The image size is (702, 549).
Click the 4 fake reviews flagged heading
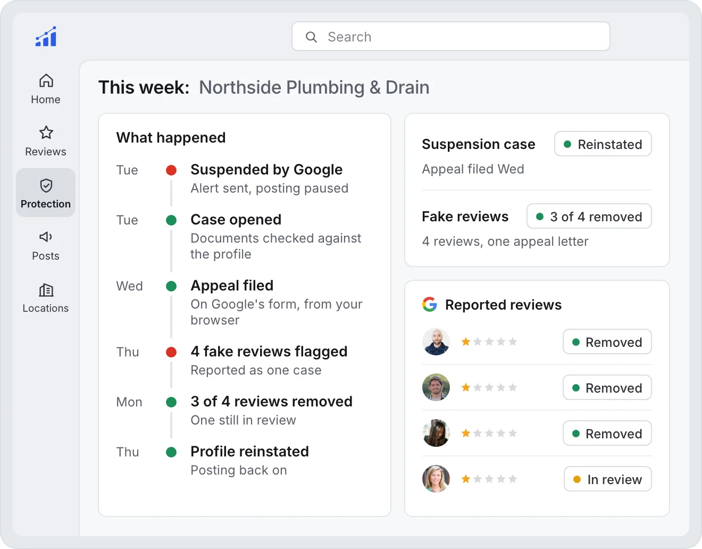tap(269, 352)
